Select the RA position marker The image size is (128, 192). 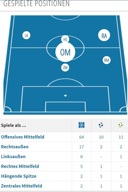tap(104, 35)
